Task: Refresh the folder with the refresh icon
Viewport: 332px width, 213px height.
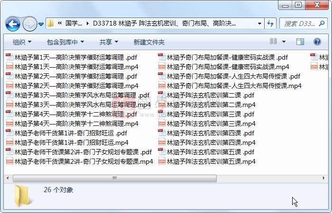Action: 270,24
